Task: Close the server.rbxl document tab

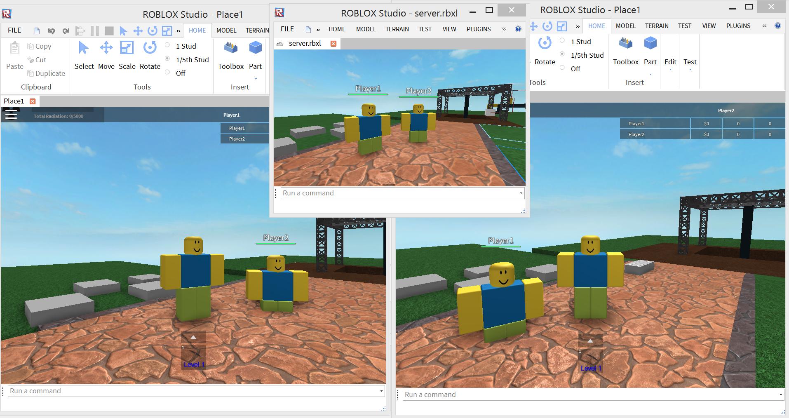Action: pyautogui.click(x=333, y=43)
